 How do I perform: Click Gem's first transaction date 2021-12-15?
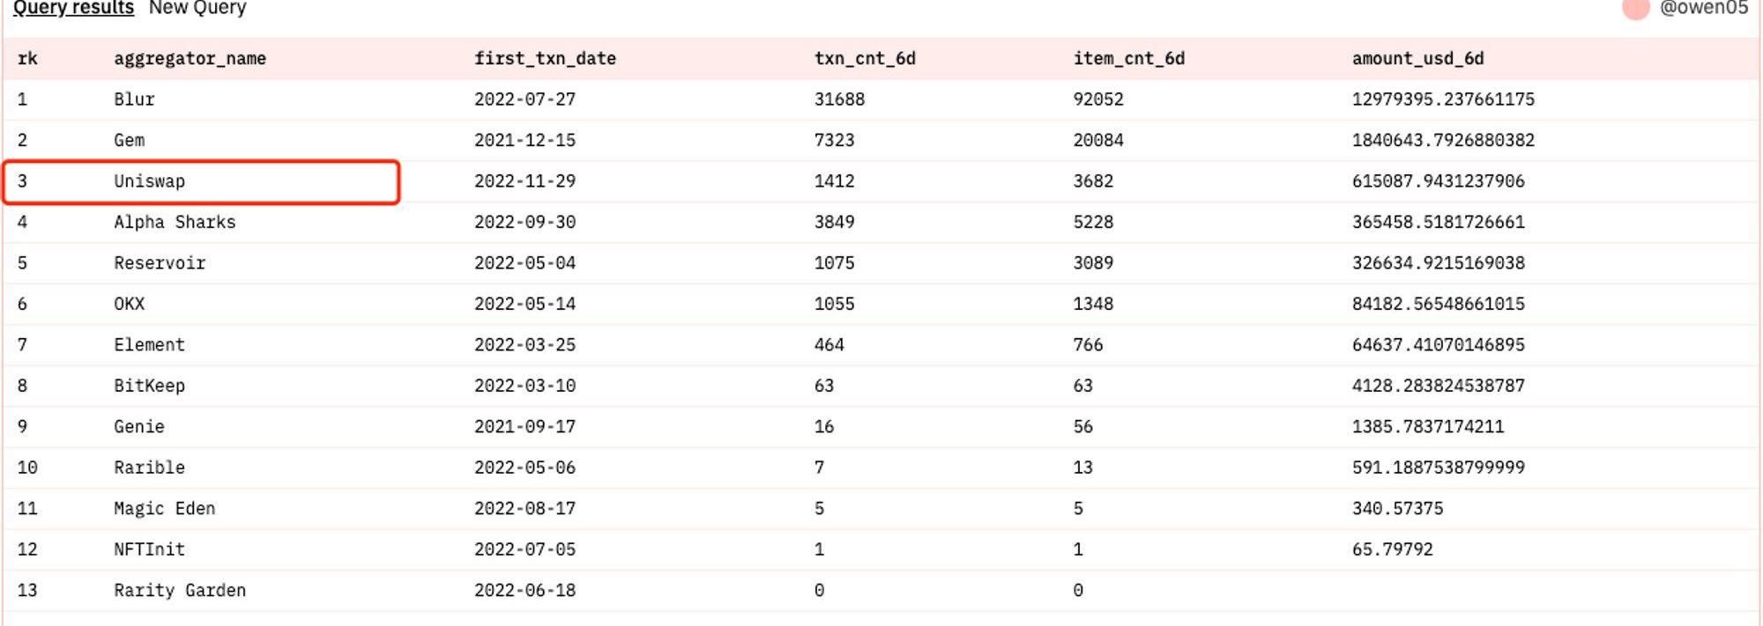tap(524, 140)
